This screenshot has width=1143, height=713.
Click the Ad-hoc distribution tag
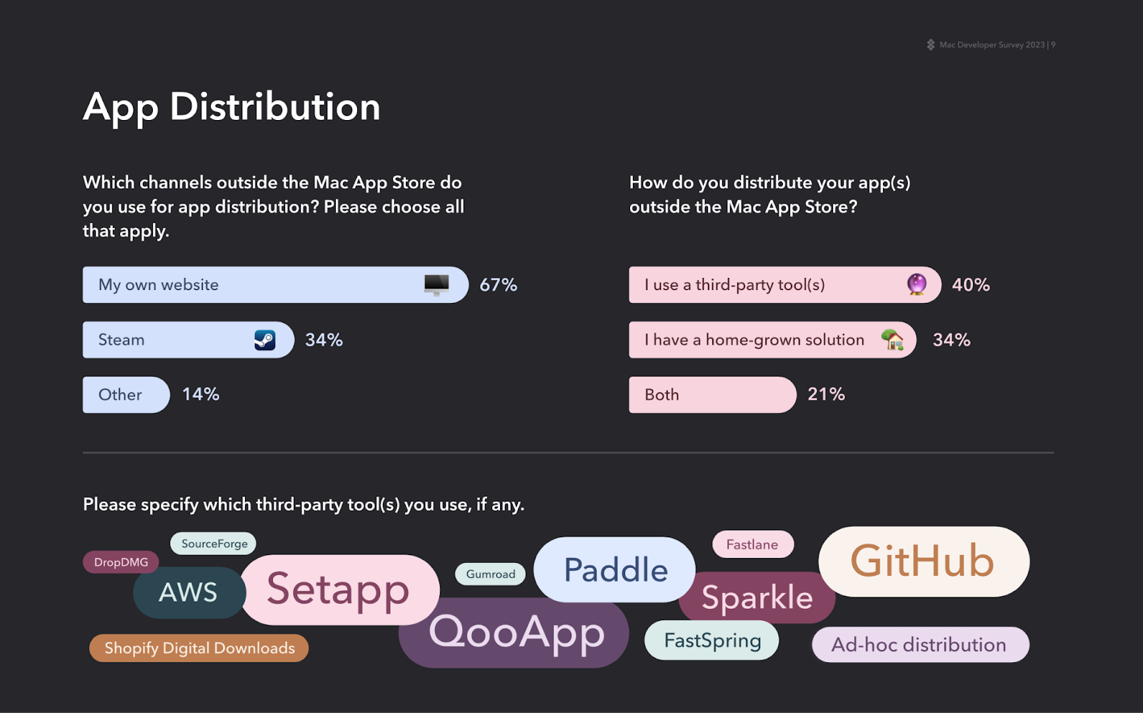[919, 644]
